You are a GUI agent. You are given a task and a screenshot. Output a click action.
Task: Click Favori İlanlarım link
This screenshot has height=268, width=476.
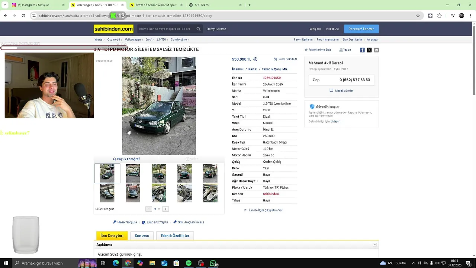coord(303,39)
